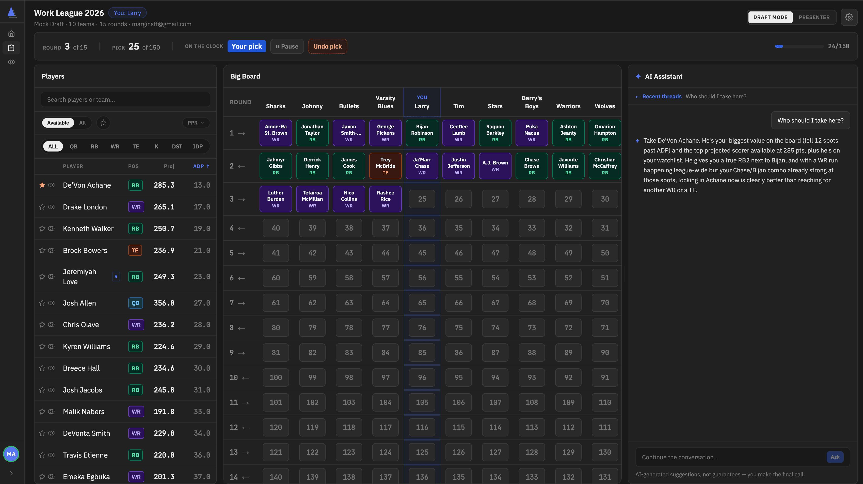The width and height of the screenshot is (863, 484).
Task: Open Bijan Robinson's card on the Big Board
Action: [422, 133]
